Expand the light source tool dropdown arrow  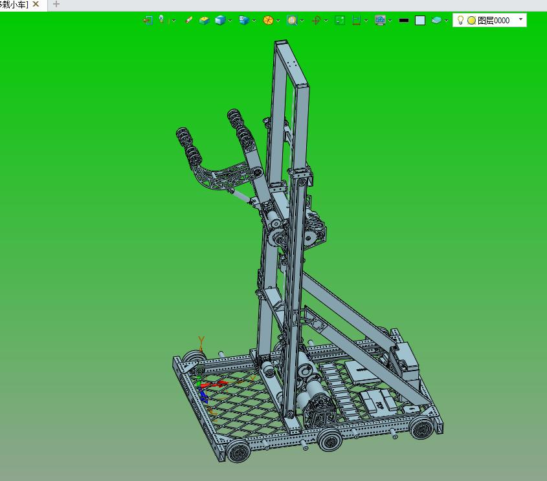pos(173,21)
